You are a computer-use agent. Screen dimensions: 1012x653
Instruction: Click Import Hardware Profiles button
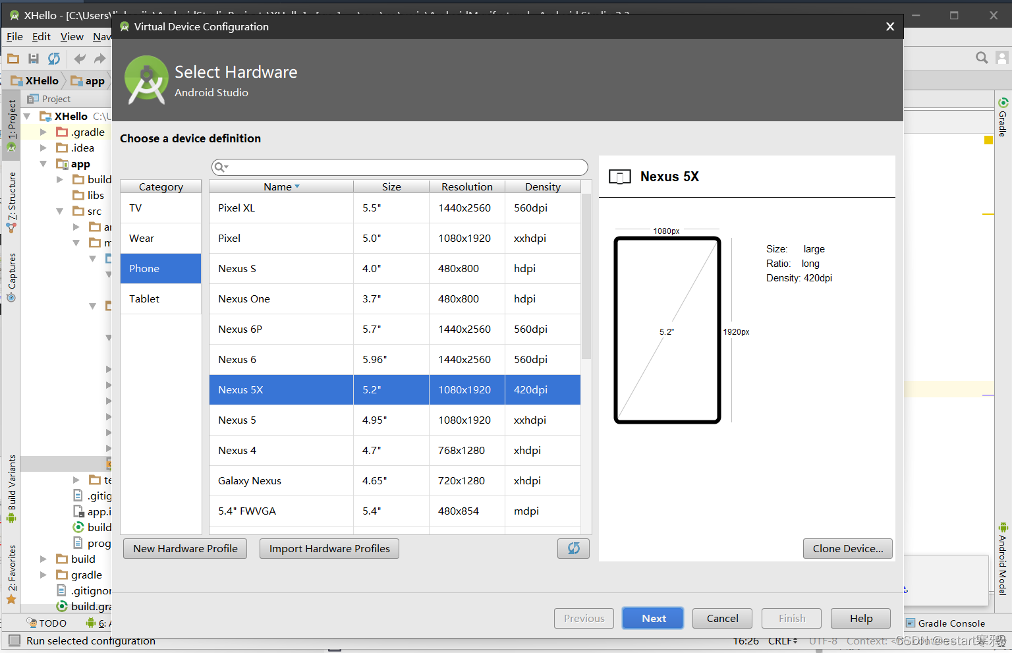pyautogui.click(x=329, y=548)
